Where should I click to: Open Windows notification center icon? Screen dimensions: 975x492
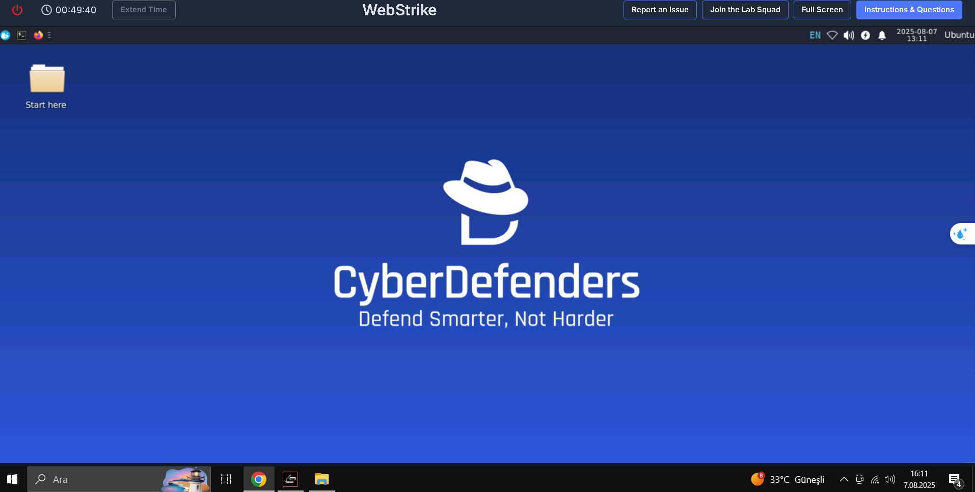955,479
